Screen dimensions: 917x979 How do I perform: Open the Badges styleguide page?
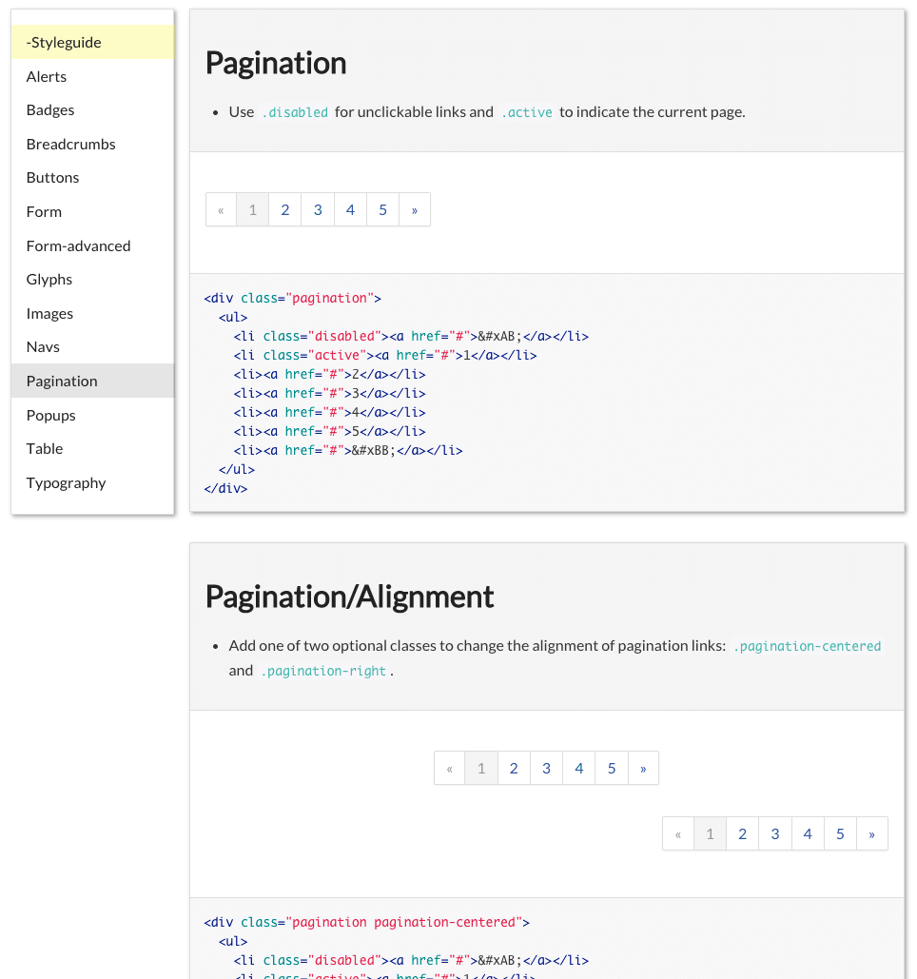(x=49, y=109)
